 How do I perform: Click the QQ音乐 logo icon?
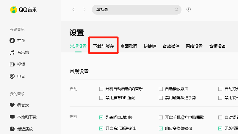tap(14, 10)
